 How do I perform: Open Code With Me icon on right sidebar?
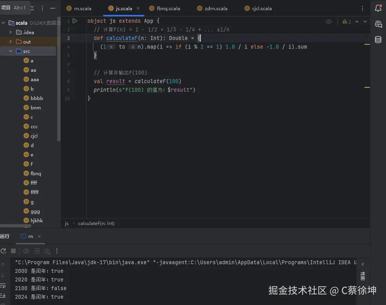click(378, 24)
